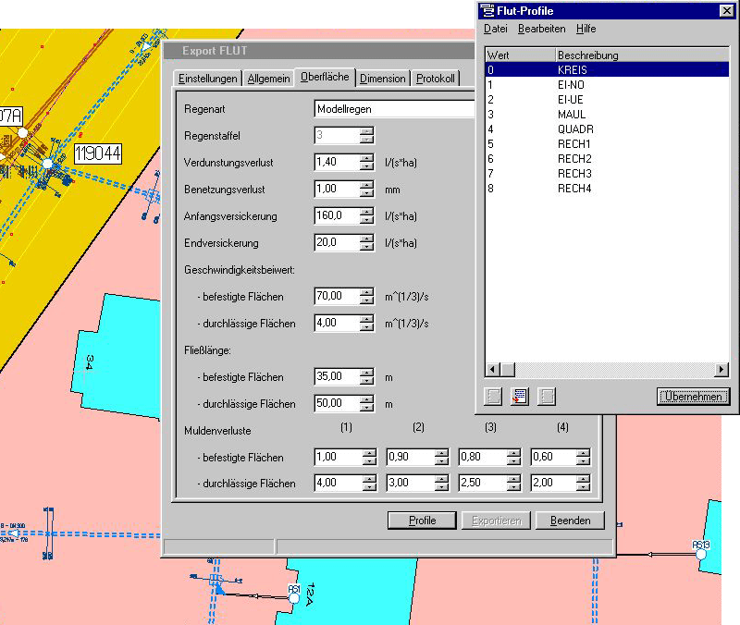740x625 pixels.
Task: Click the third icon button in Flut-Profile
Action: (x=547, y=396)
